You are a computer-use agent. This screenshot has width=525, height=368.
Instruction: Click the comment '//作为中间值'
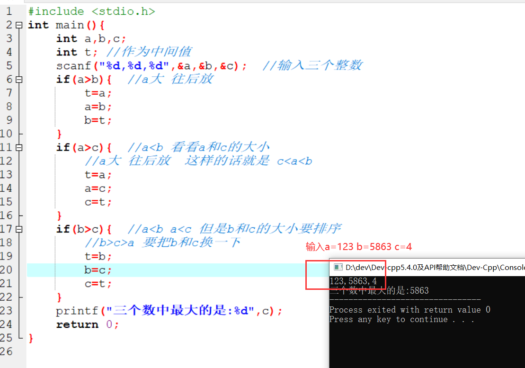[x=149, y=52]
